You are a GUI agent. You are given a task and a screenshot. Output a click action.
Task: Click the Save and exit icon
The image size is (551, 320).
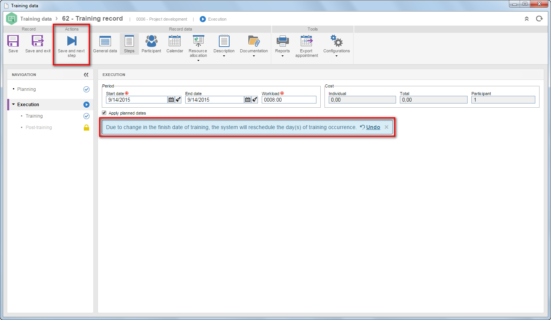pyautogui.click(x=37, y=41)
